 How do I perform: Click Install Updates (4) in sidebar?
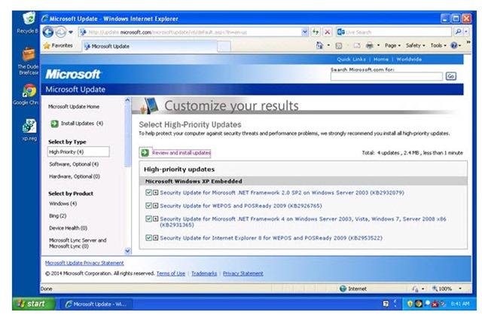[82, 124]
